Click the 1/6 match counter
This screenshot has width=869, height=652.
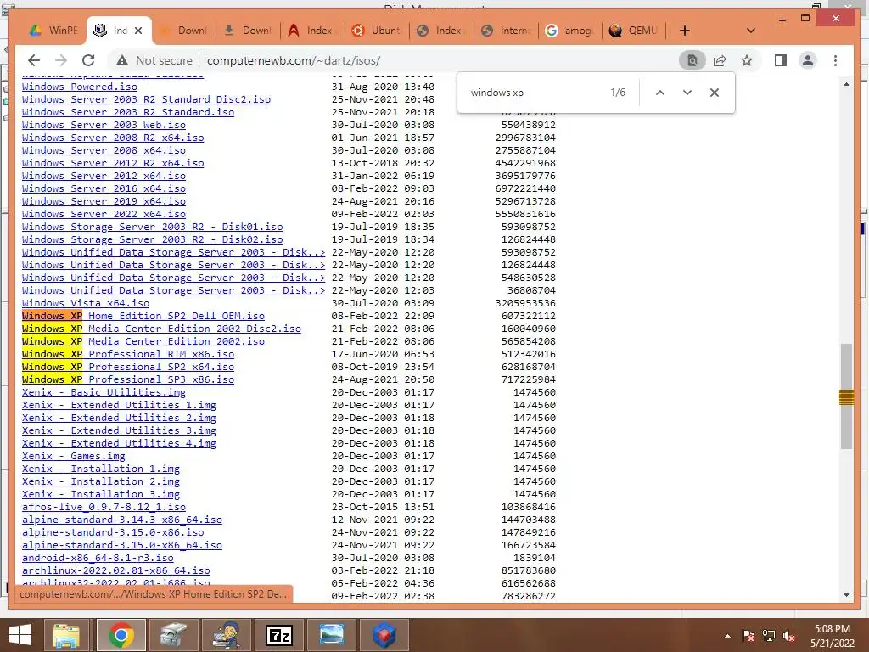618,93
